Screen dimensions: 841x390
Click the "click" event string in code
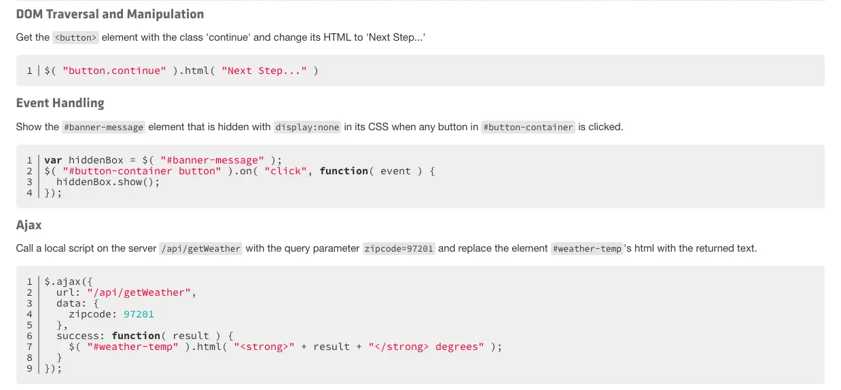tap(283, 171)
